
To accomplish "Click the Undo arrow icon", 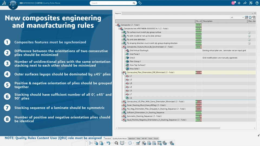I will point(108,143).
